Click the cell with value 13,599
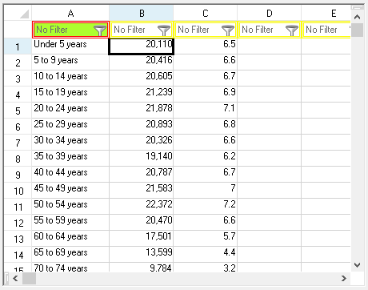Viewport: 368px width, 290px height. [x=142, y=255]
